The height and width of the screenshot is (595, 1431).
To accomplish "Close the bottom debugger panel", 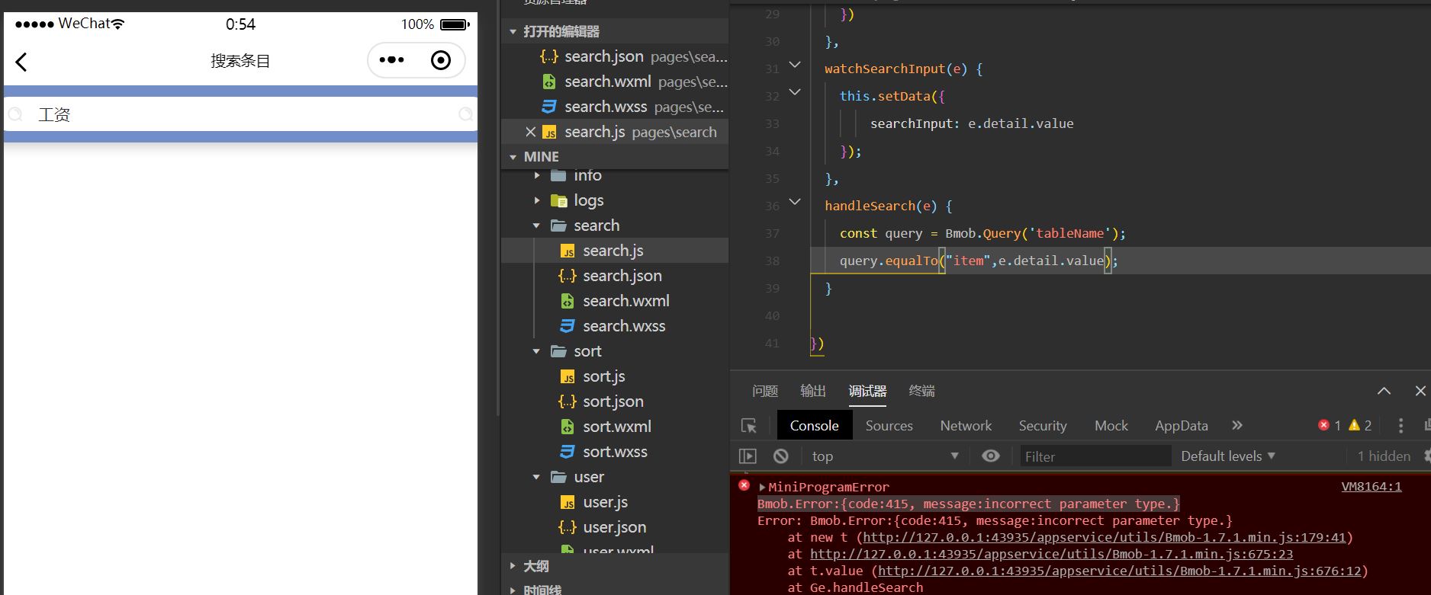I will [1420, 391].
